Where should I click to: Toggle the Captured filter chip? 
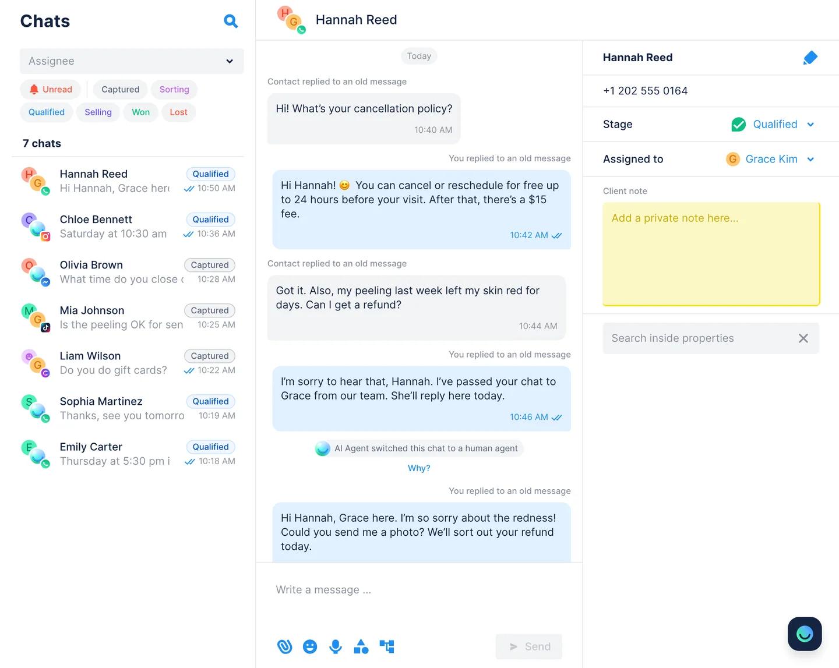[121, 89]
